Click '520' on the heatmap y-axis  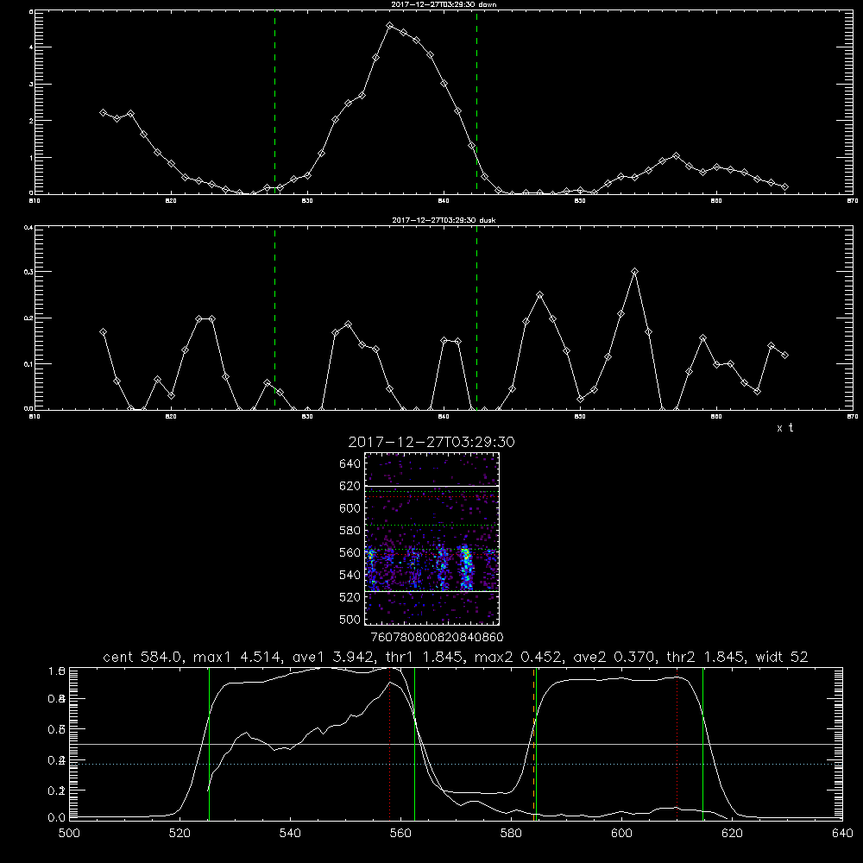point(350,597)
